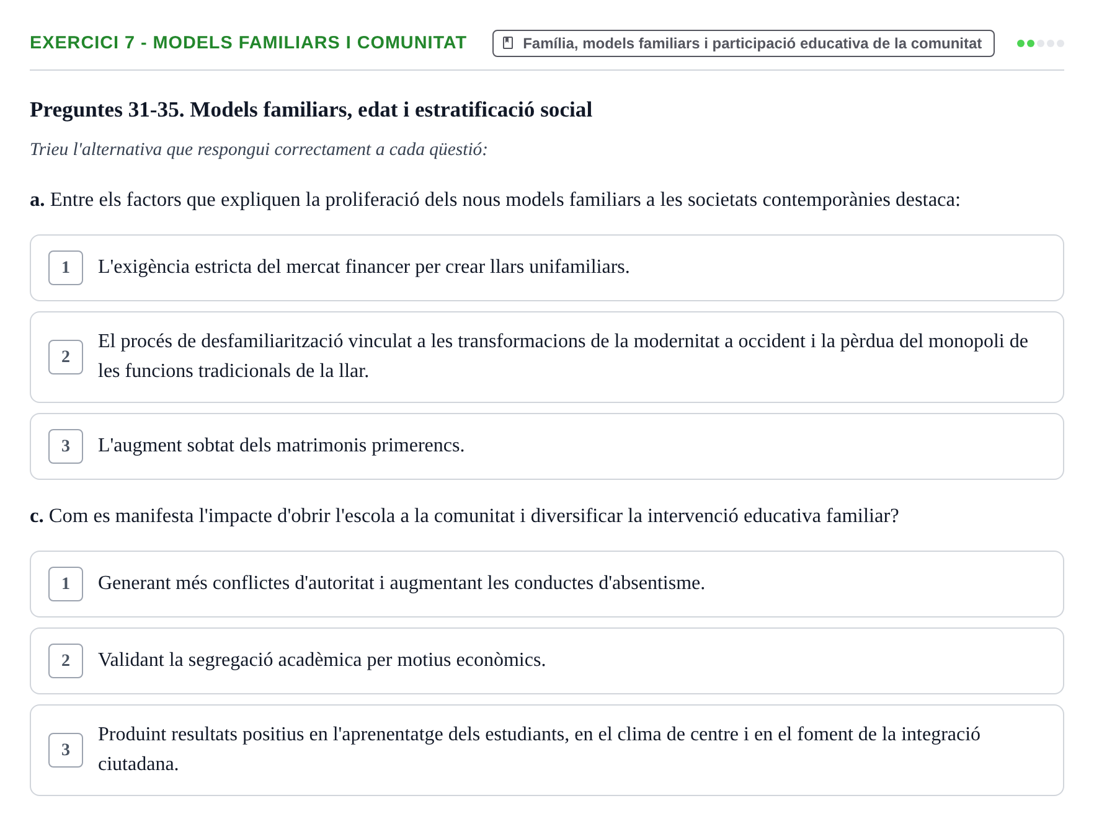This screenshot has width=1094, height=837.
Task: Pick answer 'Produint resultats positius en l'aprenentatge'
Action: point(546,750)
